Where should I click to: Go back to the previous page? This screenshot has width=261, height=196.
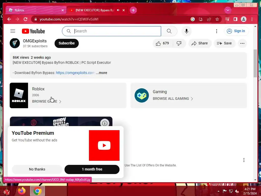point(9,19)
